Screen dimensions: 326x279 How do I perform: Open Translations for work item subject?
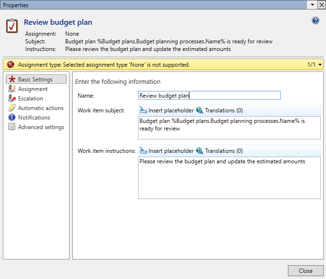click(219, 110)
